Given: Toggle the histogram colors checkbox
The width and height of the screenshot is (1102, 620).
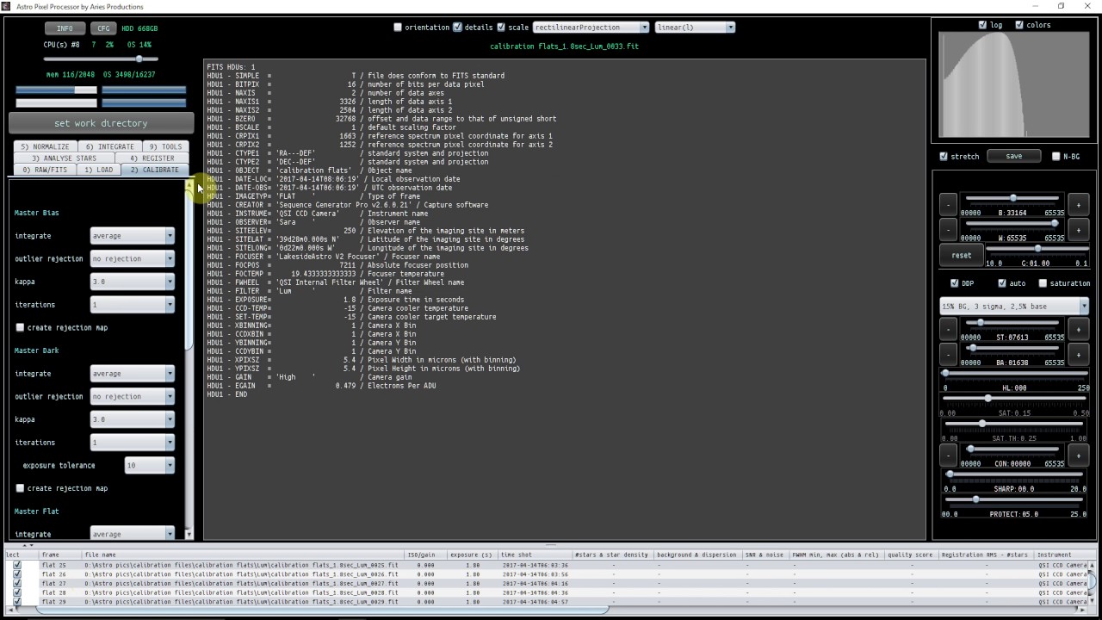Looking at the screenshot, I should (x=1019, y=25).
